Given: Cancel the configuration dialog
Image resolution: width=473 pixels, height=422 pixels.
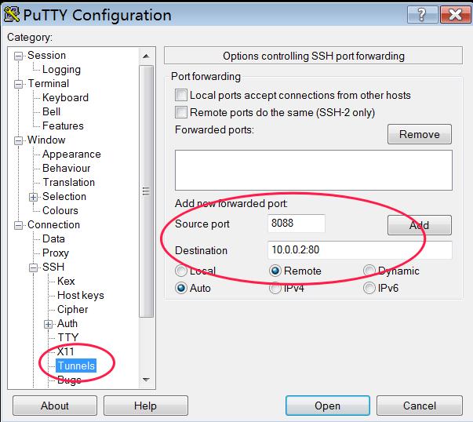Looking at the screenshot, I should pos(420,406).
